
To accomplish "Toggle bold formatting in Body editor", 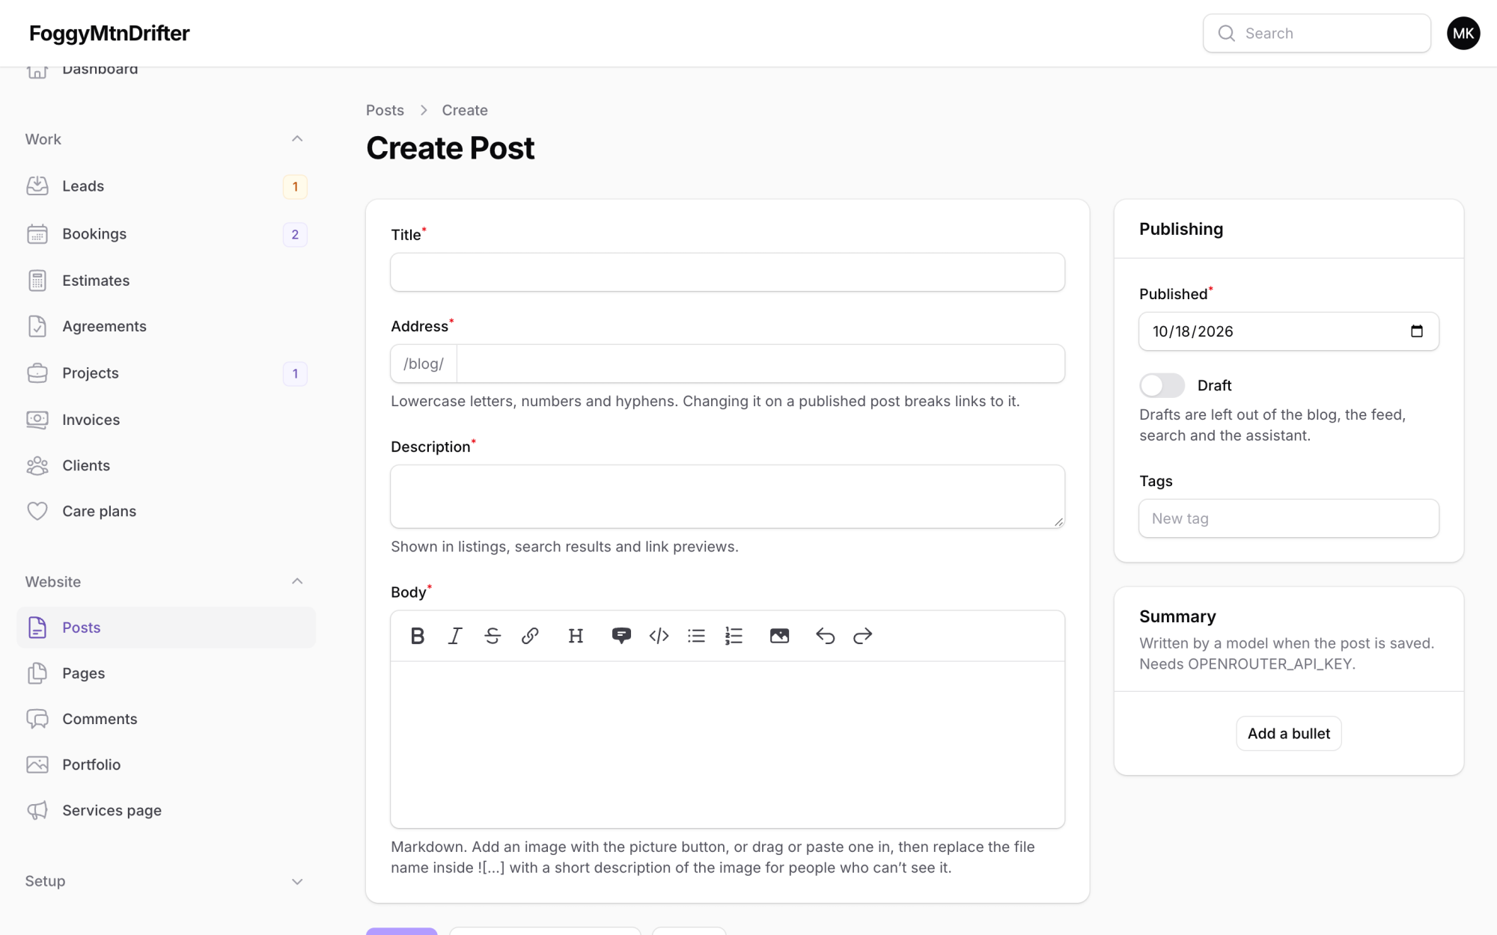I will coord(418,636).
